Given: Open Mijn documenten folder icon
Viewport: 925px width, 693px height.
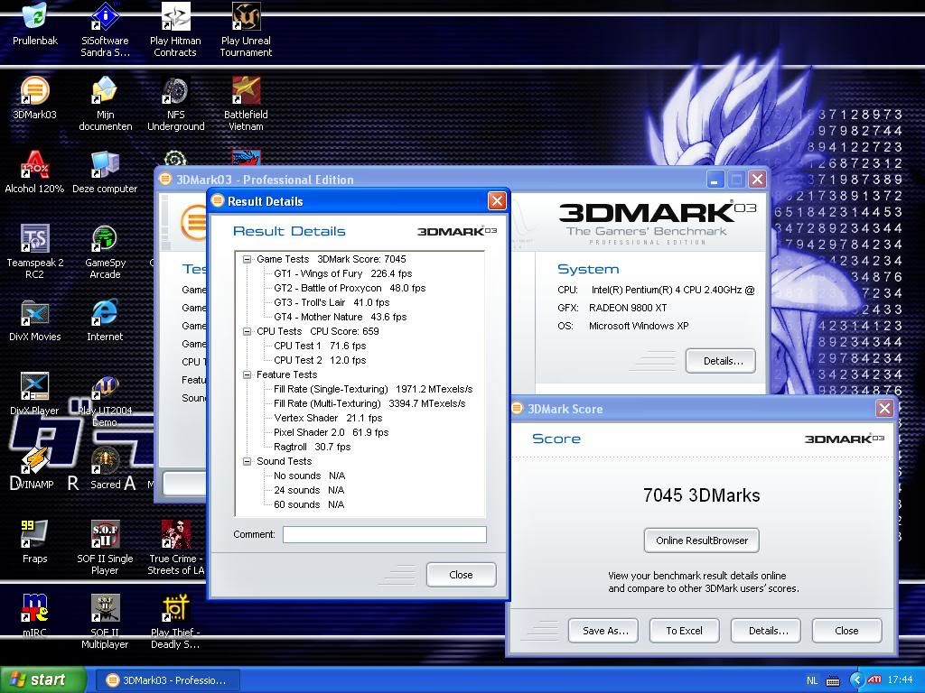Looking at the screenshot, I should [105, 104].
